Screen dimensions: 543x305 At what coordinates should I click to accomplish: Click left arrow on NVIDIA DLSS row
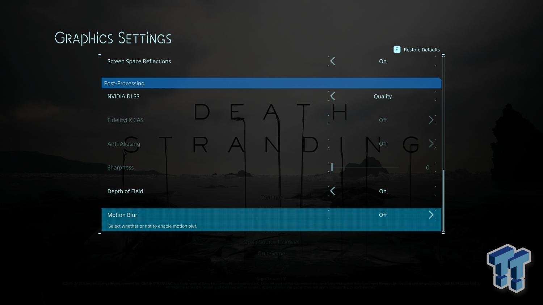(333, 96)
